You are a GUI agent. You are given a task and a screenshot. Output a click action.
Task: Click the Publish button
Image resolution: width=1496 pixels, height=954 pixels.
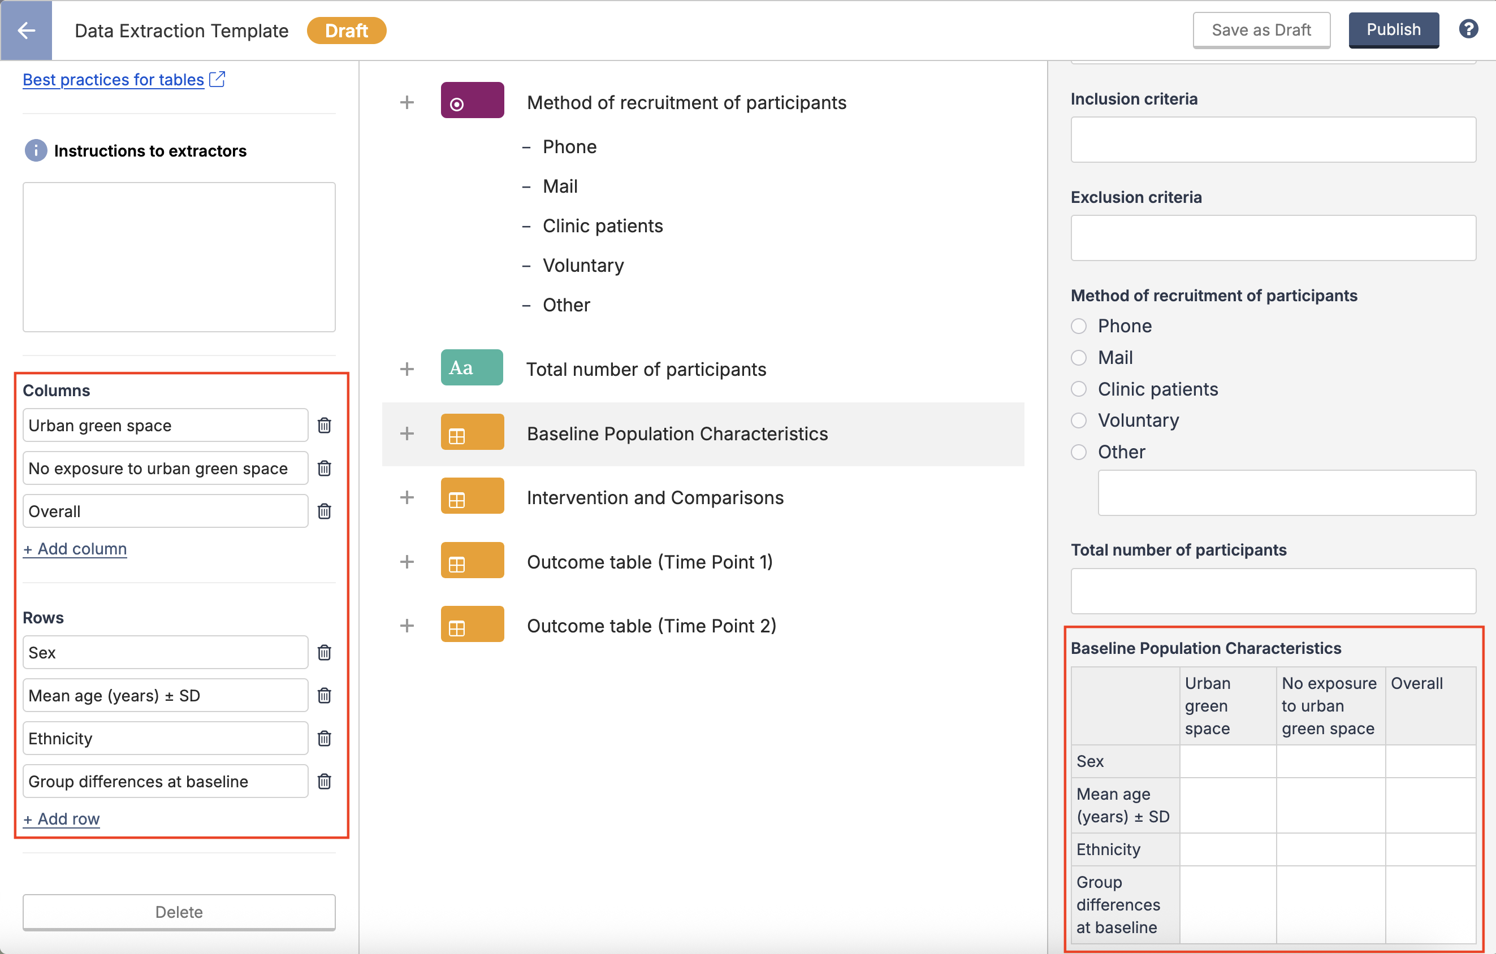pos(1393,30)
